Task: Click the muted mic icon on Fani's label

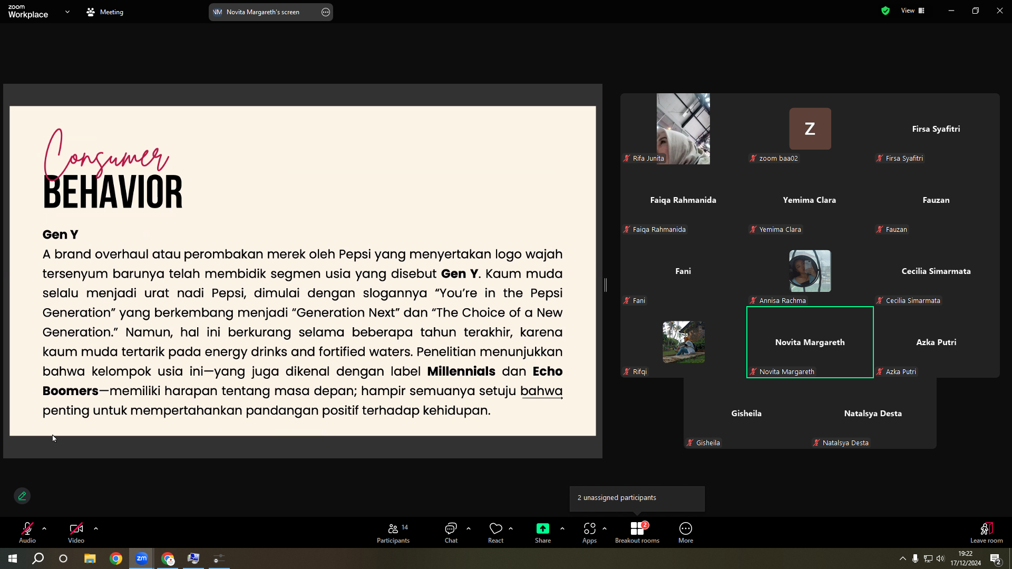Action: pyautogui.click(x=627, y=300)
